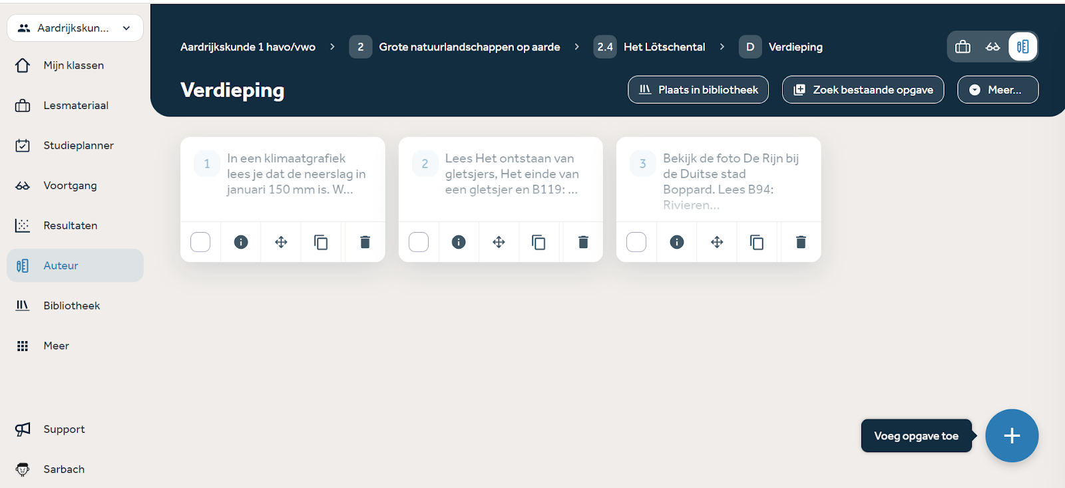Copy opgave 2 gletsjers card

click(538, 242)
